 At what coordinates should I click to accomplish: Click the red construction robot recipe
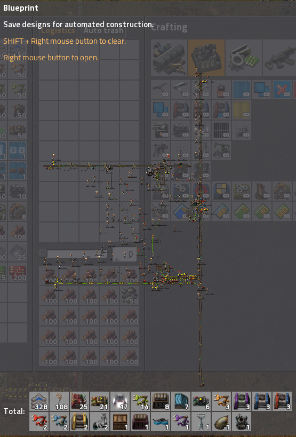(221, 90)
